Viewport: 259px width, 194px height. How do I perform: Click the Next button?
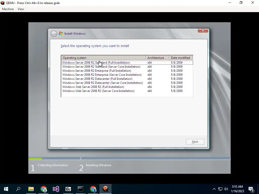[x=195, y=142]
